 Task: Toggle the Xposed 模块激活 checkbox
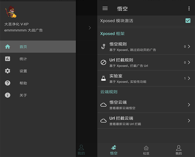click(x=188, y=21)
